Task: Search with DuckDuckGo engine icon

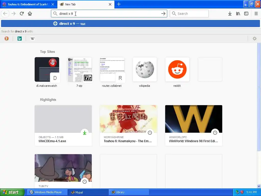Action: pos(6,39)
